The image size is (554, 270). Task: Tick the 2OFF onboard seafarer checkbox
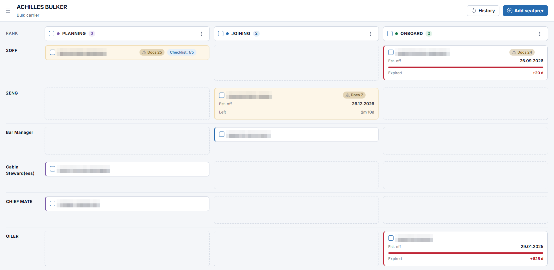point(391,52)
